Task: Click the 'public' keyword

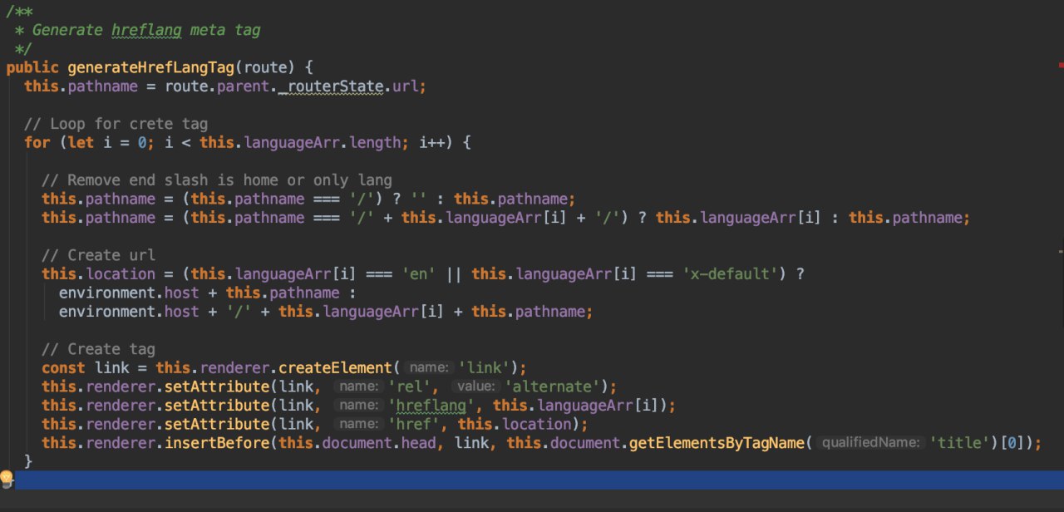Action: [32, 68]
